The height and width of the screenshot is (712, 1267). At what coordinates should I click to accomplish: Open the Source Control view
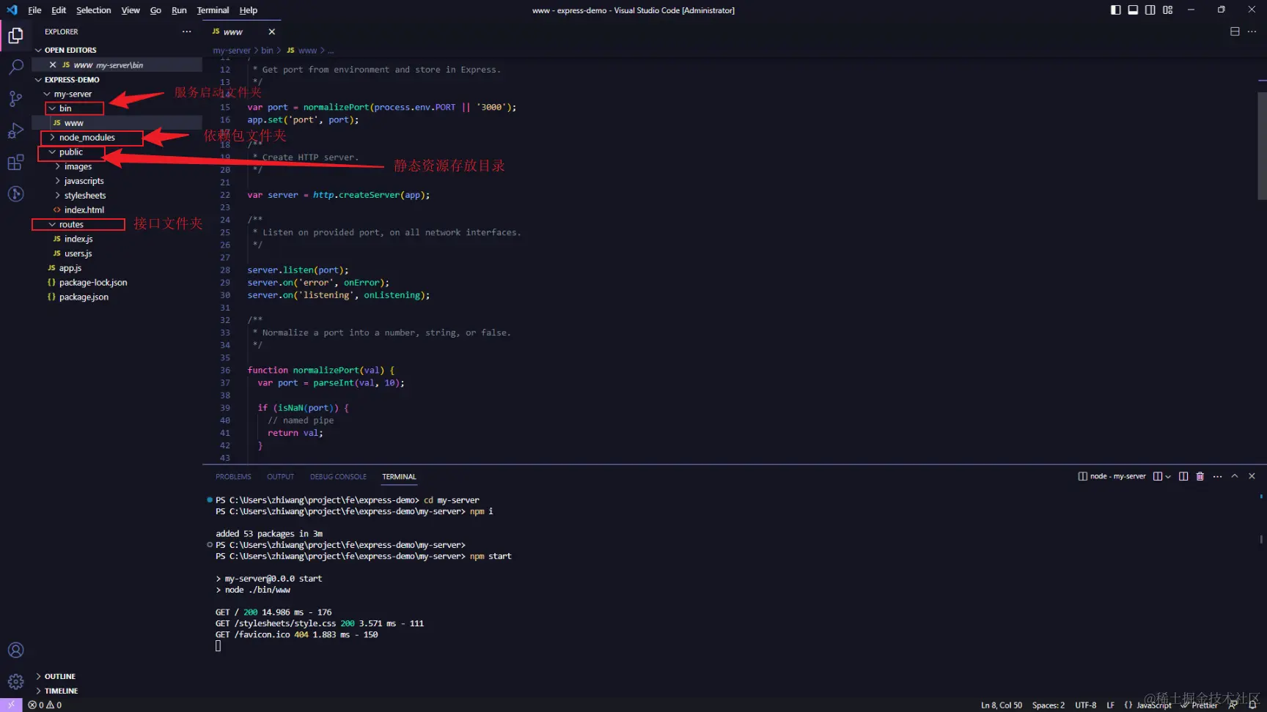coord(15,99)
